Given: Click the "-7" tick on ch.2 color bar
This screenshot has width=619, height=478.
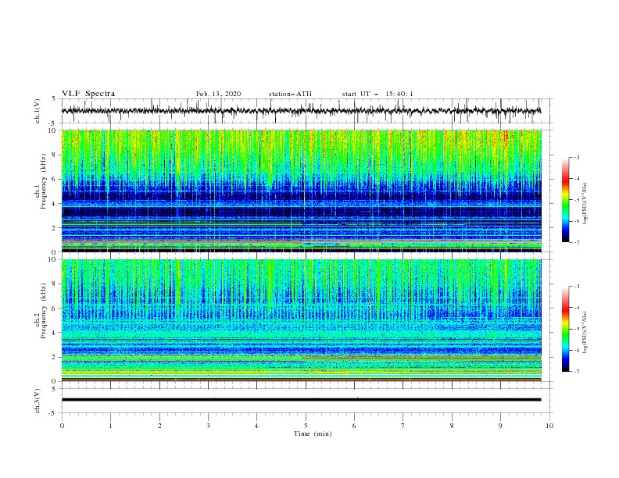Looking at the screenshot, I should (x=576, y=371).
